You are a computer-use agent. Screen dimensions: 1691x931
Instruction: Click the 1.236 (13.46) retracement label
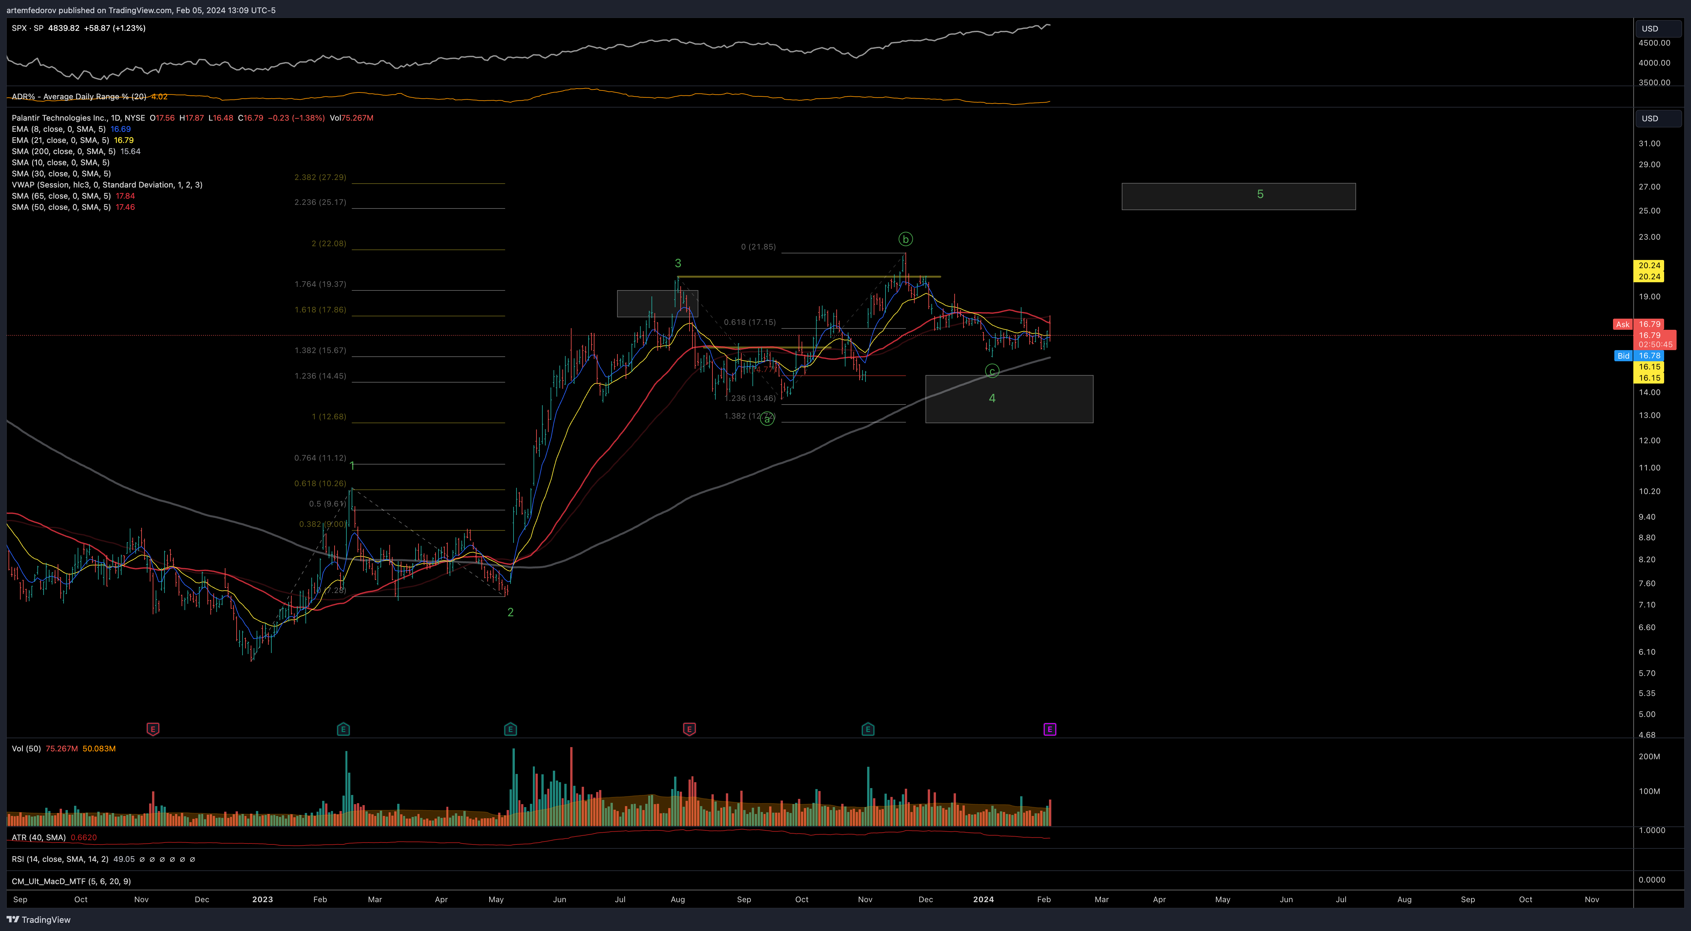click(750, 399)
